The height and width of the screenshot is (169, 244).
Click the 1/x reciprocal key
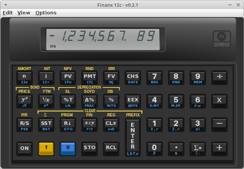tap(46, 101)
